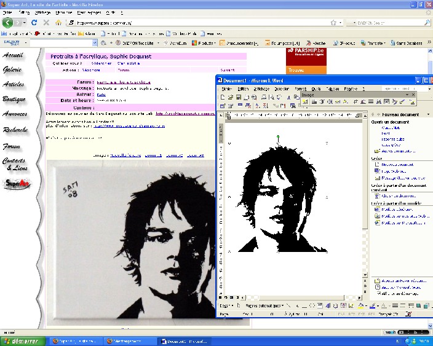This screenshot has height=346, width=433.
Task: Click the Save diskette icon in Word
Action: click(x=239, y=97)
